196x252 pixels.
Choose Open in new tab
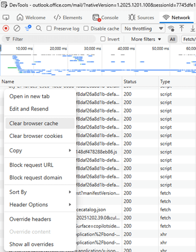(x=40, y=96)
